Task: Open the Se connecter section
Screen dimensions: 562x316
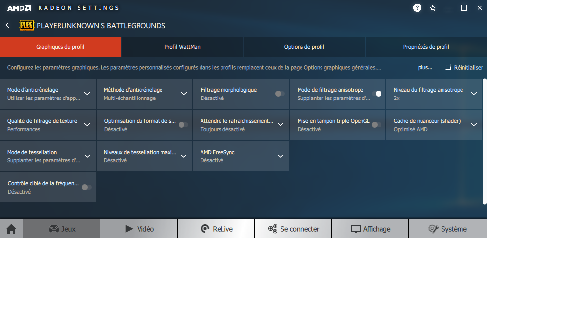Action: pos(293,229)
